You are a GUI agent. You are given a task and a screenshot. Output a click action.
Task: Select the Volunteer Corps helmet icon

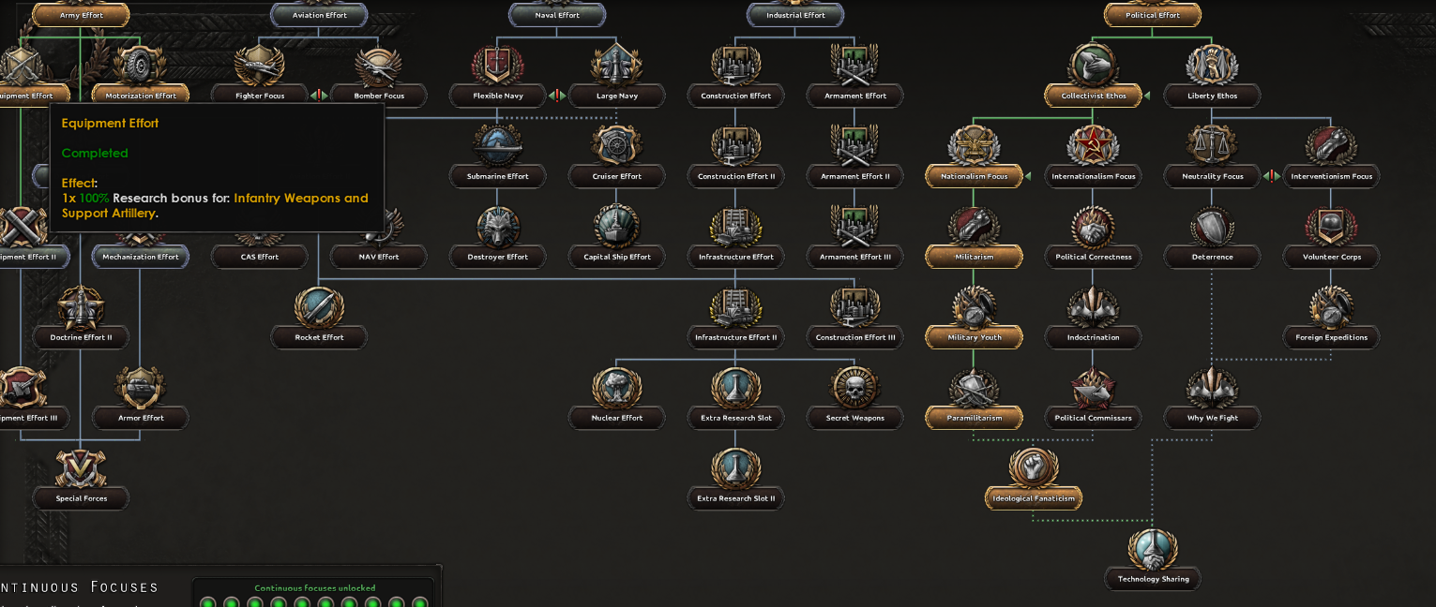[x=1331, y=228]
